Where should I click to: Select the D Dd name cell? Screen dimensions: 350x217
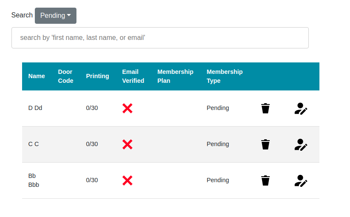coord(35,108)
